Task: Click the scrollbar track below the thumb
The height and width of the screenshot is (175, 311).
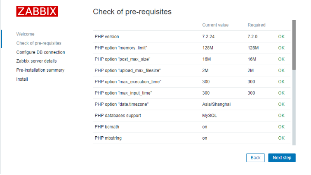Action: 294,107
